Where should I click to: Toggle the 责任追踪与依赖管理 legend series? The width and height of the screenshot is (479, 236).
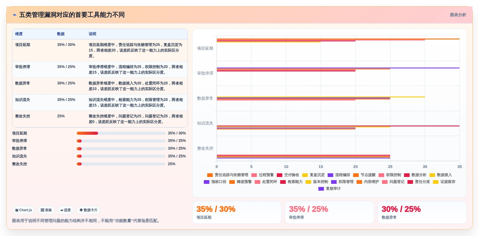[228, 175]
